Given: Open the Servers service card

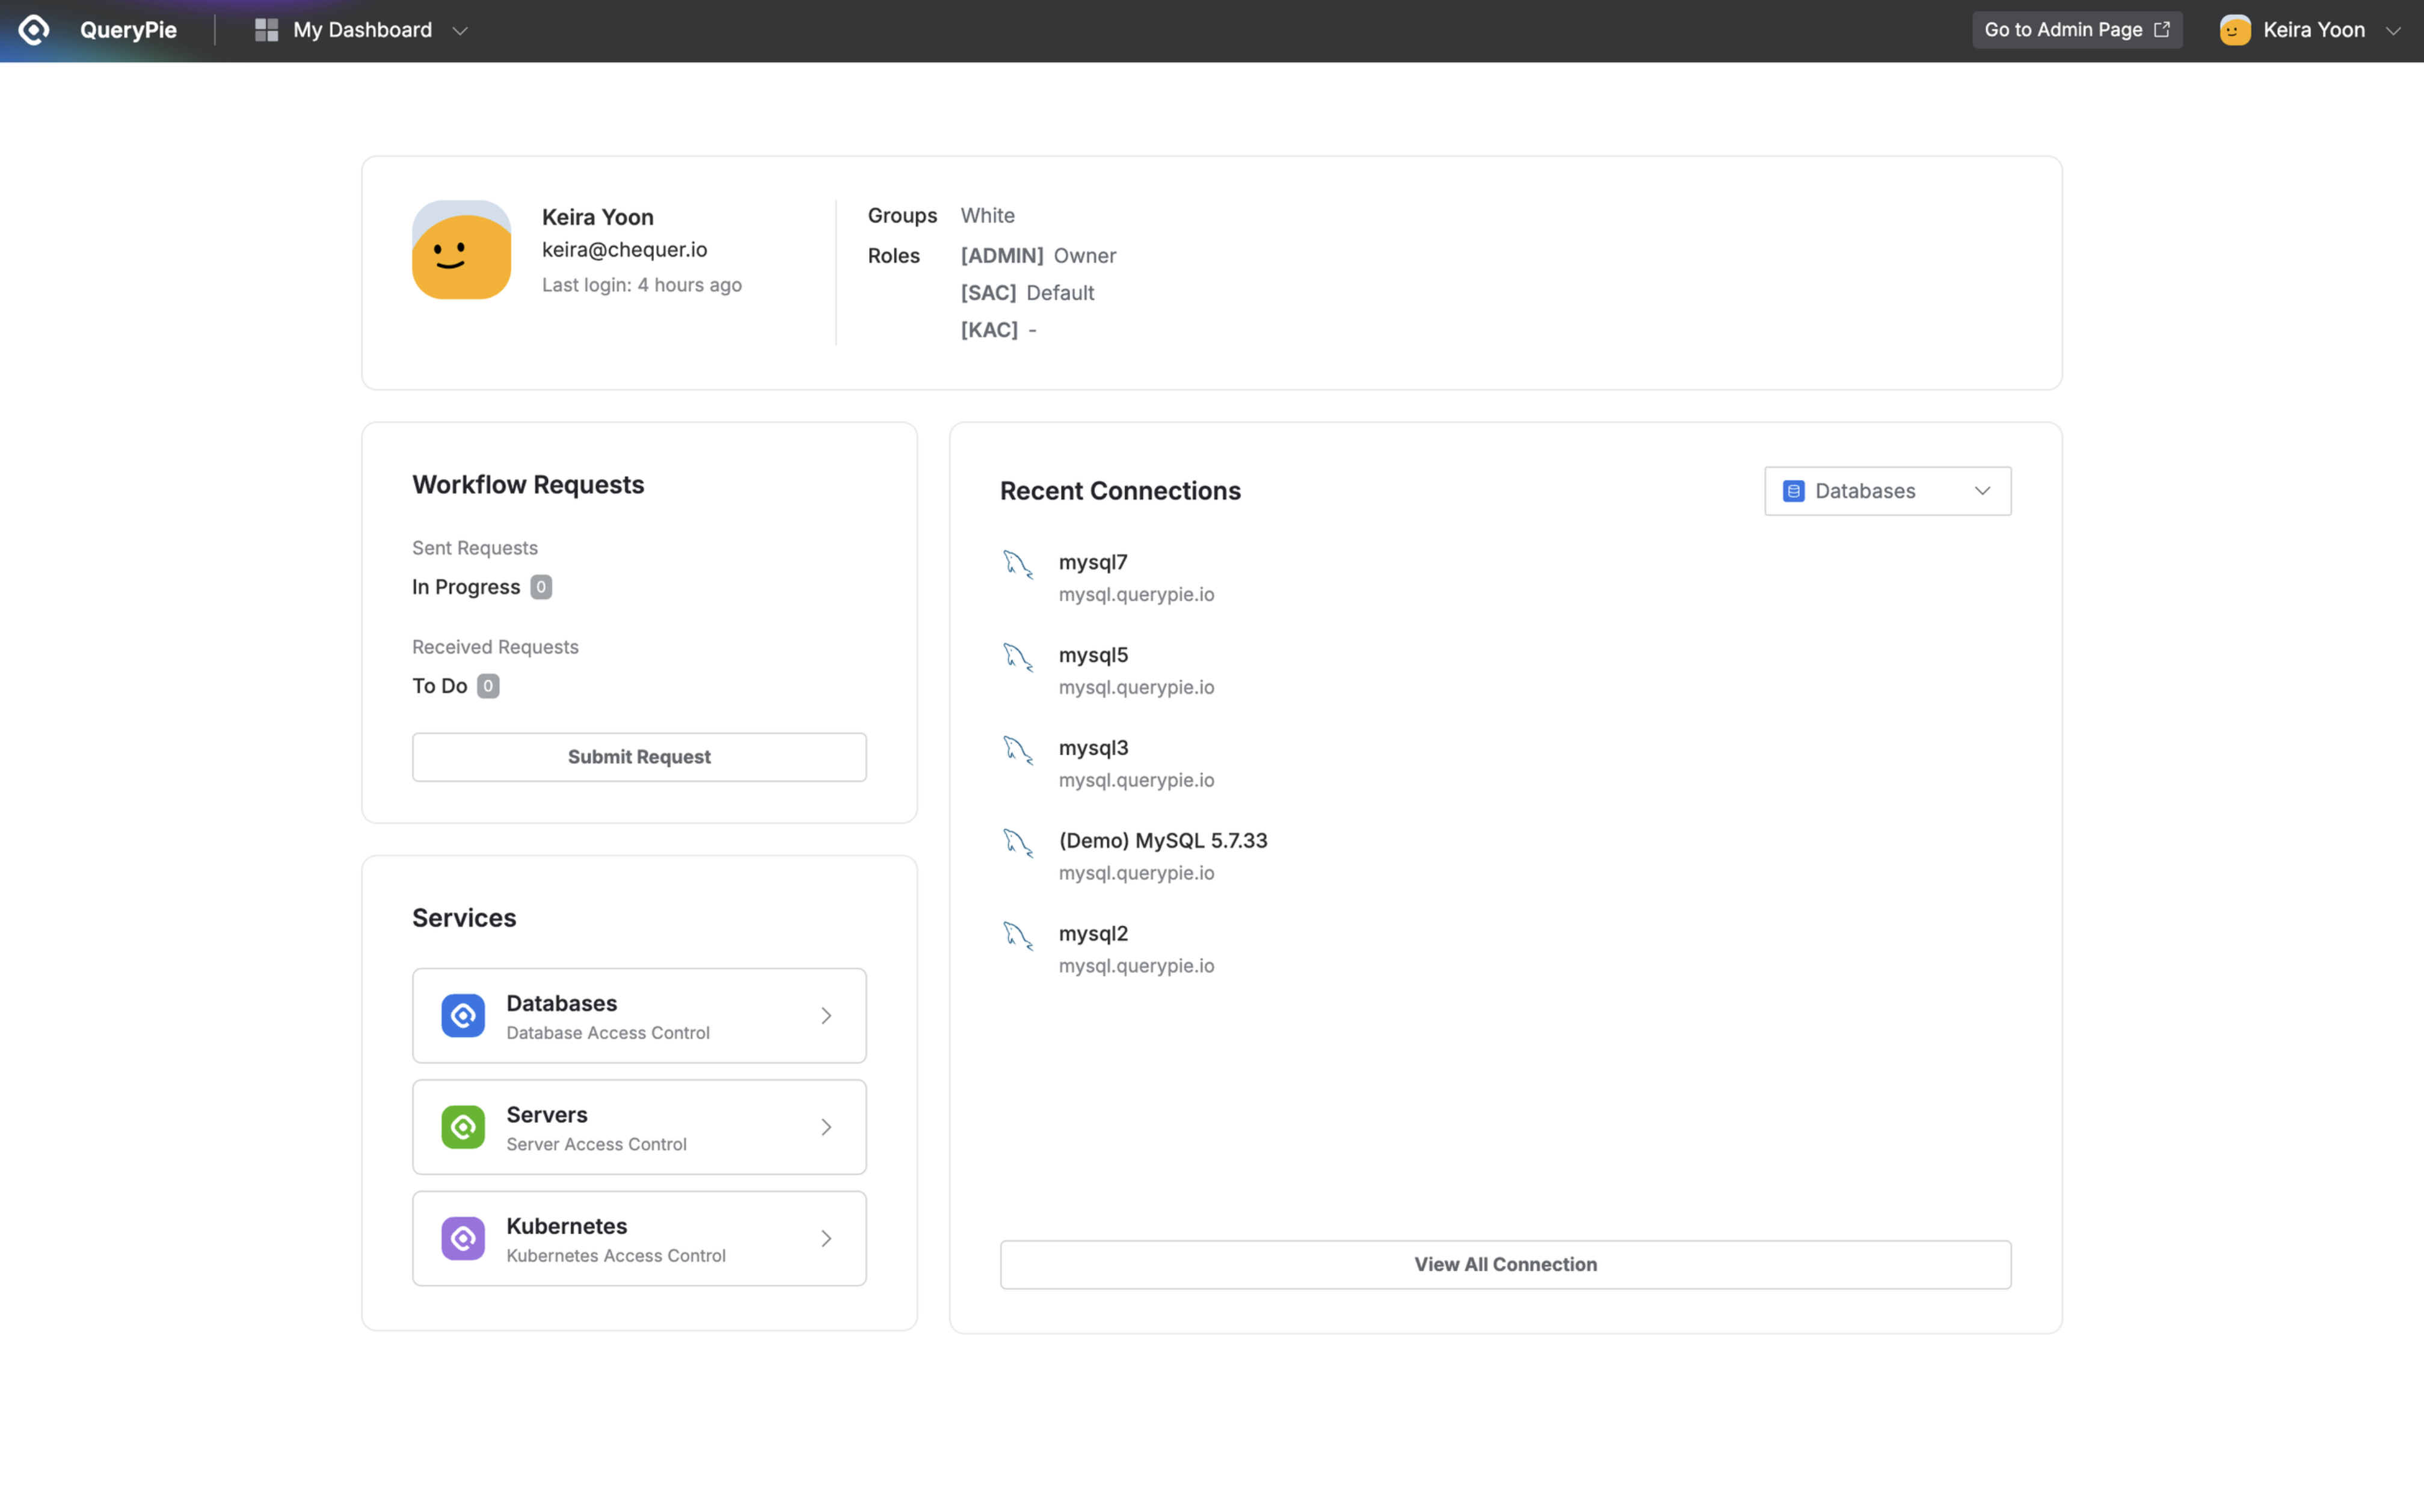Looking at the screenshot, I should click(x=639, y=1127).
